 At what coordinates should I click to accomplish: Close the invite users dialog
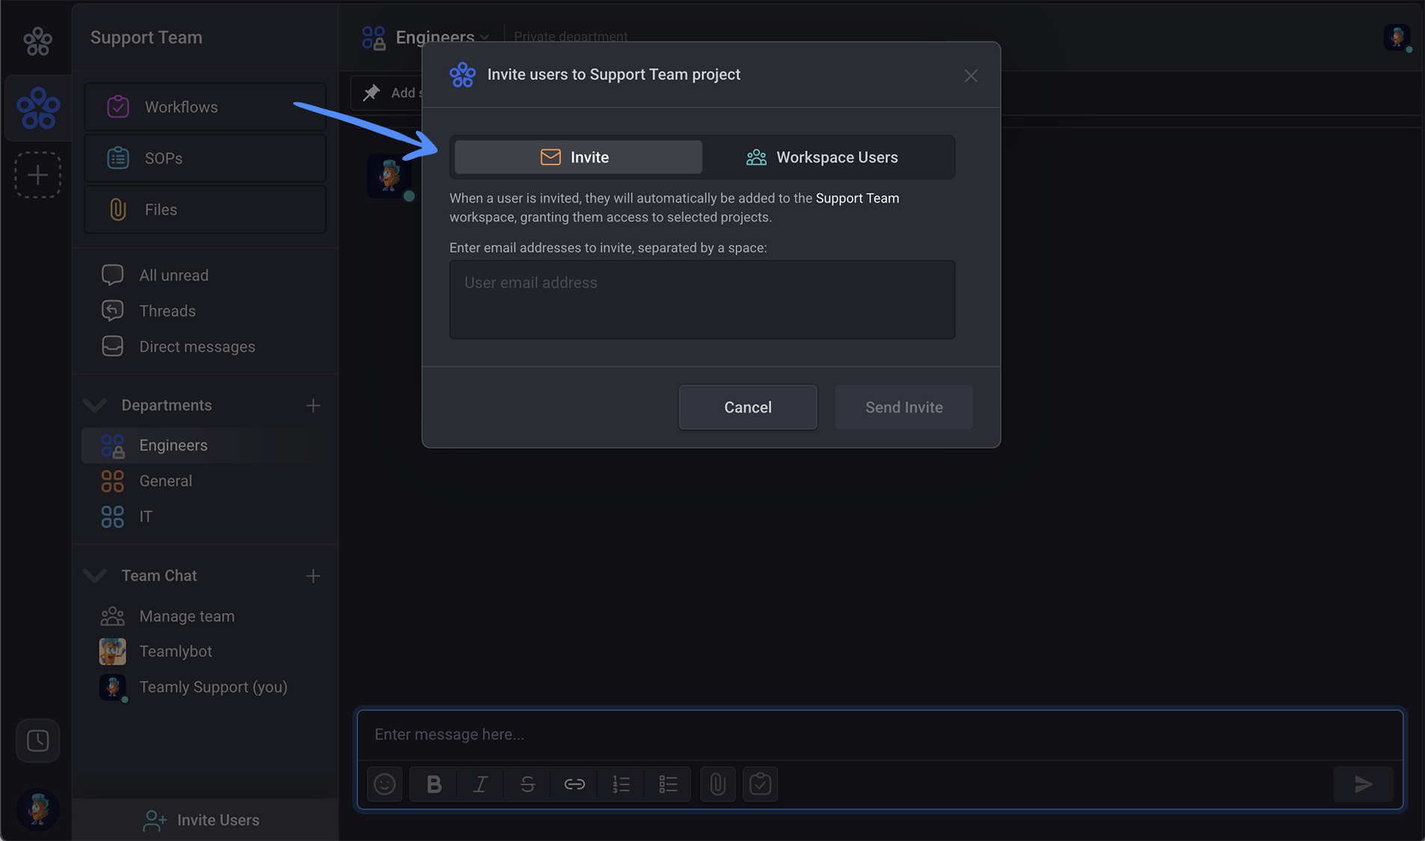tap(971, 76)
